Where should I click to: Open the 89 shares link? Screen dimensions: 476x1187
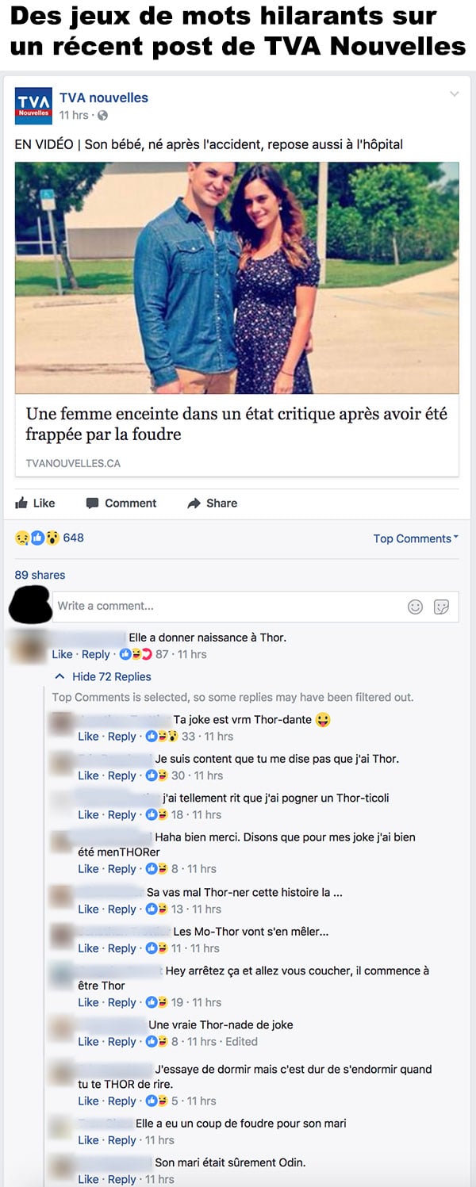pyautogui.click(x=40, y=575)
